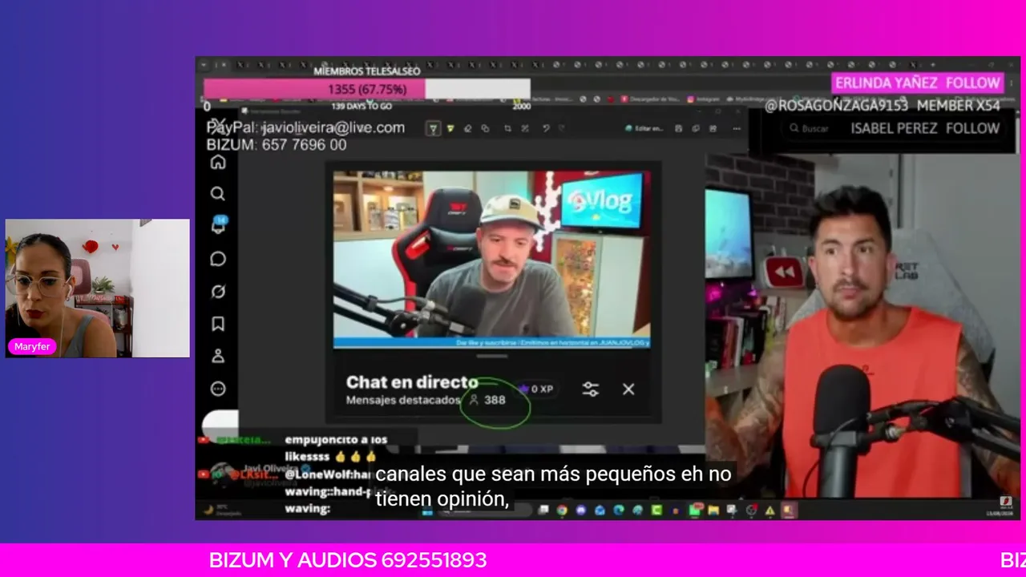Open chat settings sliders icon
Viewport: 1026px width, 577px height.
point(591,389)
